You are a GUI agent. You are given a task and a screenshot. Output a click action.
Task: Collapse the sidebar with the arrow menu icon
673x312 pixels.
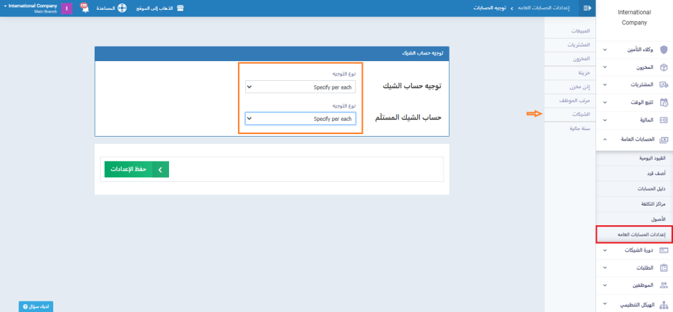pos(587,8)
